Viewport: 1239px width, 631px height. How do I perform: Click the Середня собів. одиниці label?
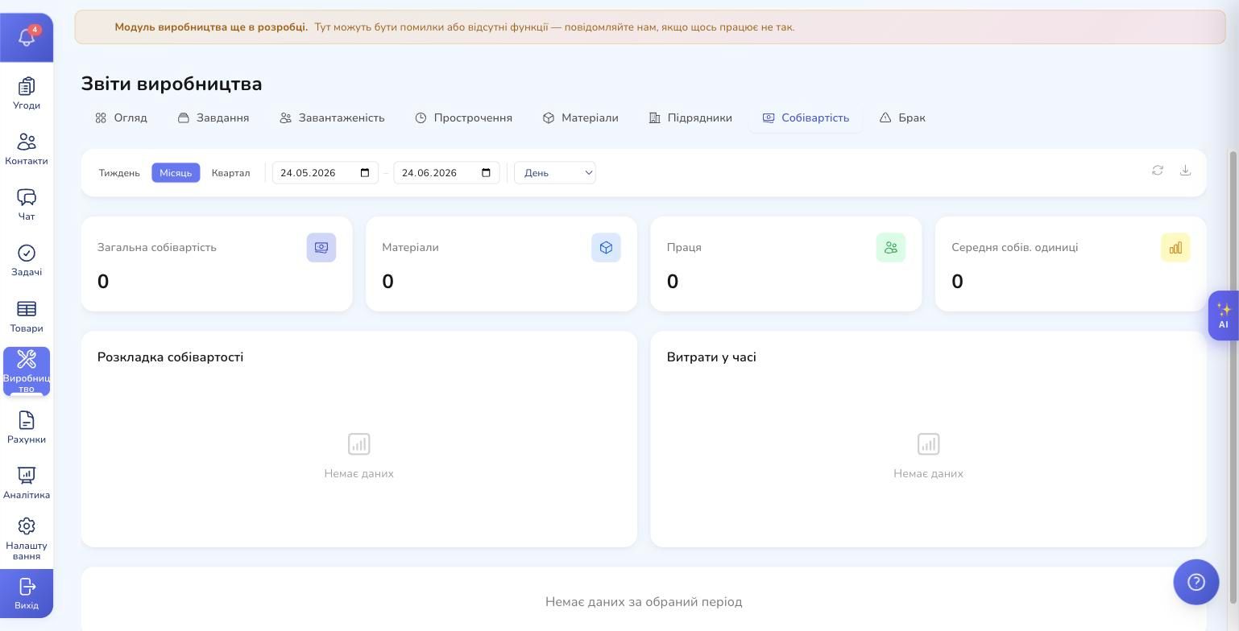coord(1014,248)
